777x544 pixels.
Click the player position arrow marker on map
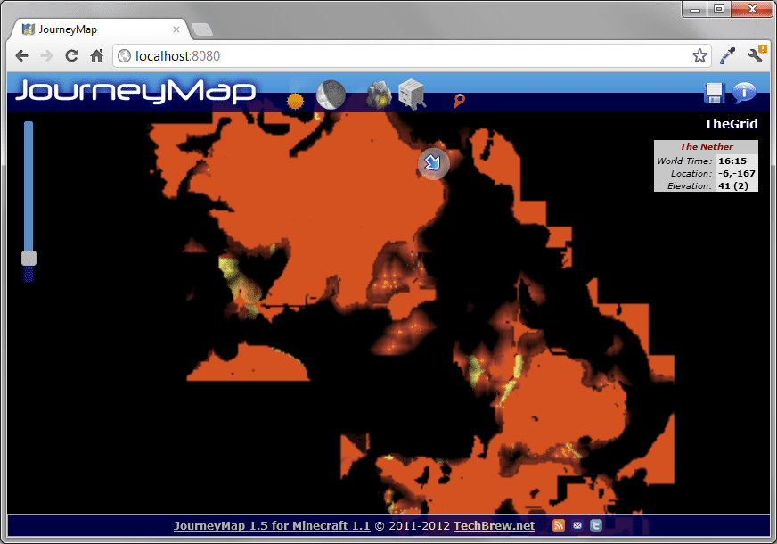pos(433,163)
